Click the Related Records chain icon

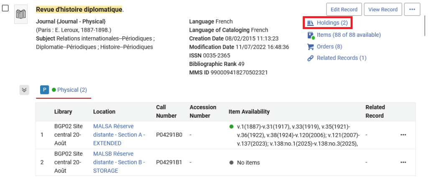[310, 58]
